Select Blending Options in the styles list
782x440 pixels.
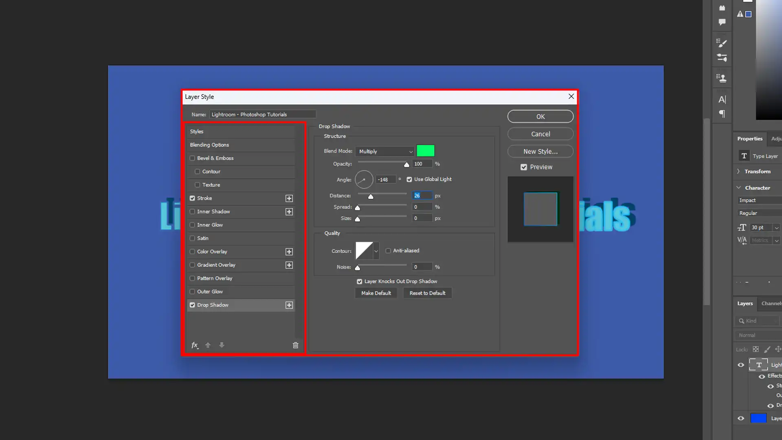[240, 145]
